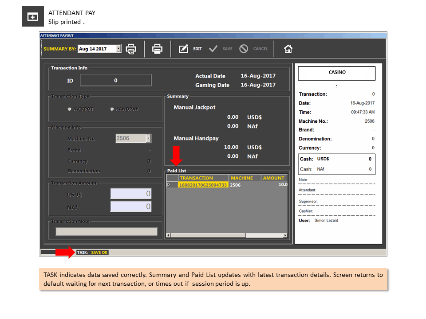Sort by the TRANSACTION column header
The height and width of the screenshot is (319, 426).
point(203,178)
